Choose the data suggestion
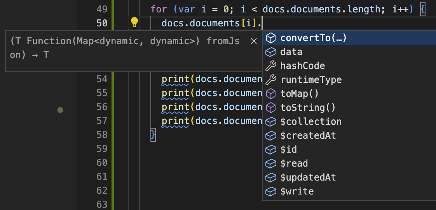This screenshot has width=436, height=210. pyautogui.click(x=349, y=52)
